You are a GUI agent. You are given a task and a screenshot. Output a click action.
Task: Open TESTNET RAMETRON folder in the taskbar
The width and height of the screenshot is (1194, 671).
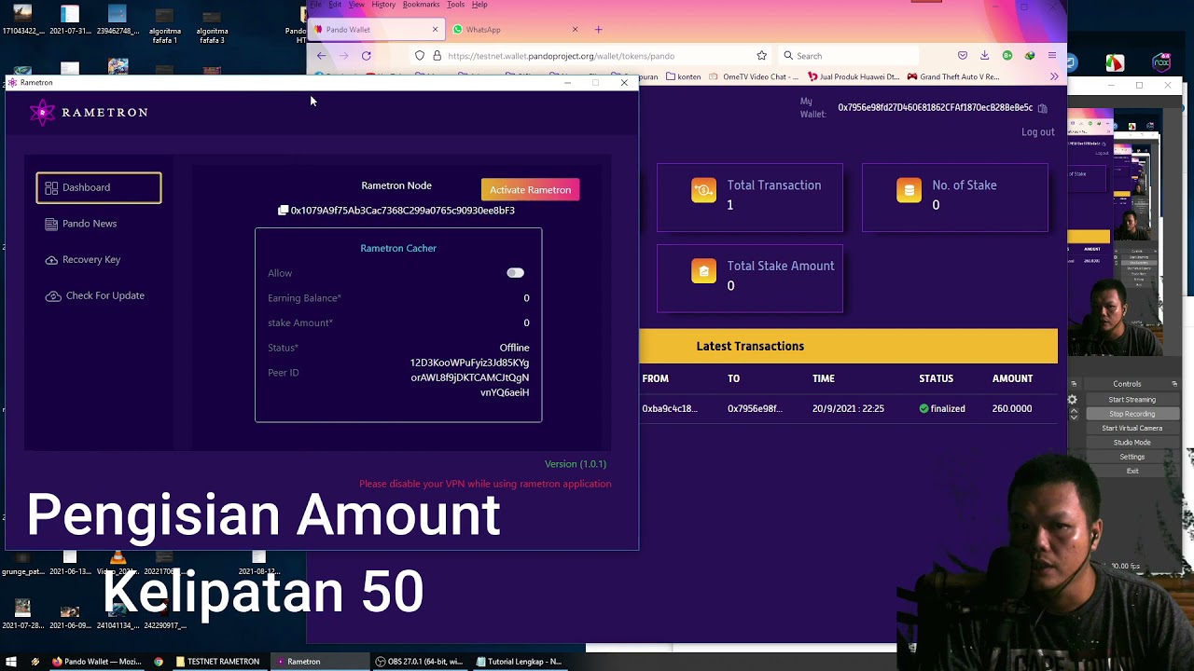[218, 662]
